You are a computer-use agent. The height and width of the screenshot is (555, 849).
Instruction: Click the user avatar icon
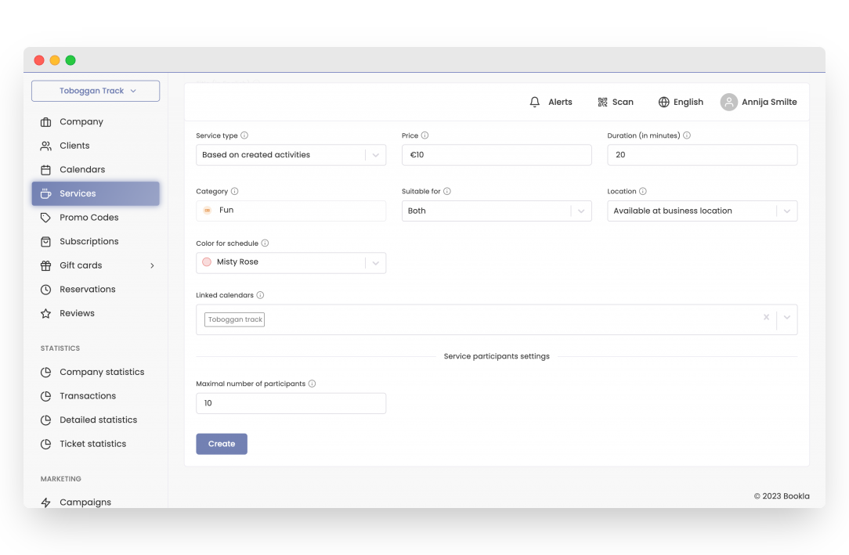pyautogui.click(x=728, y=102)
